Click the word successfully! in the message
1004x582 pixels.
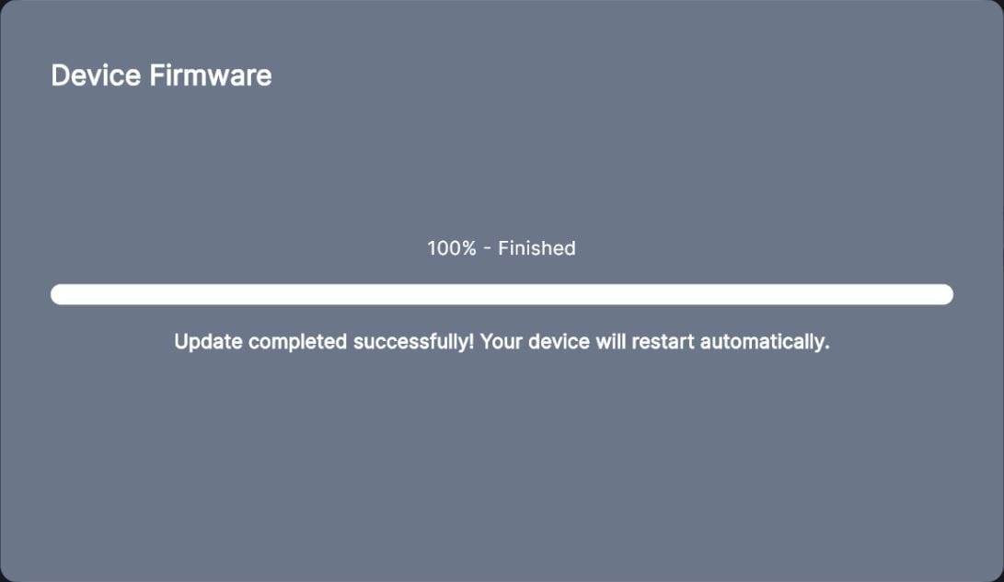click(x=413, y=341)
